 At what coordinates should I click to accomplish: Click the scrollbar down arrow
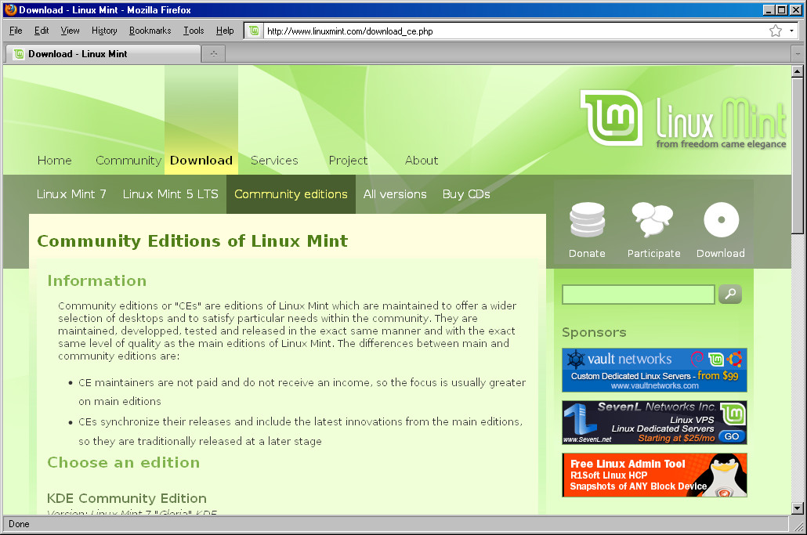tap(798, 508)
